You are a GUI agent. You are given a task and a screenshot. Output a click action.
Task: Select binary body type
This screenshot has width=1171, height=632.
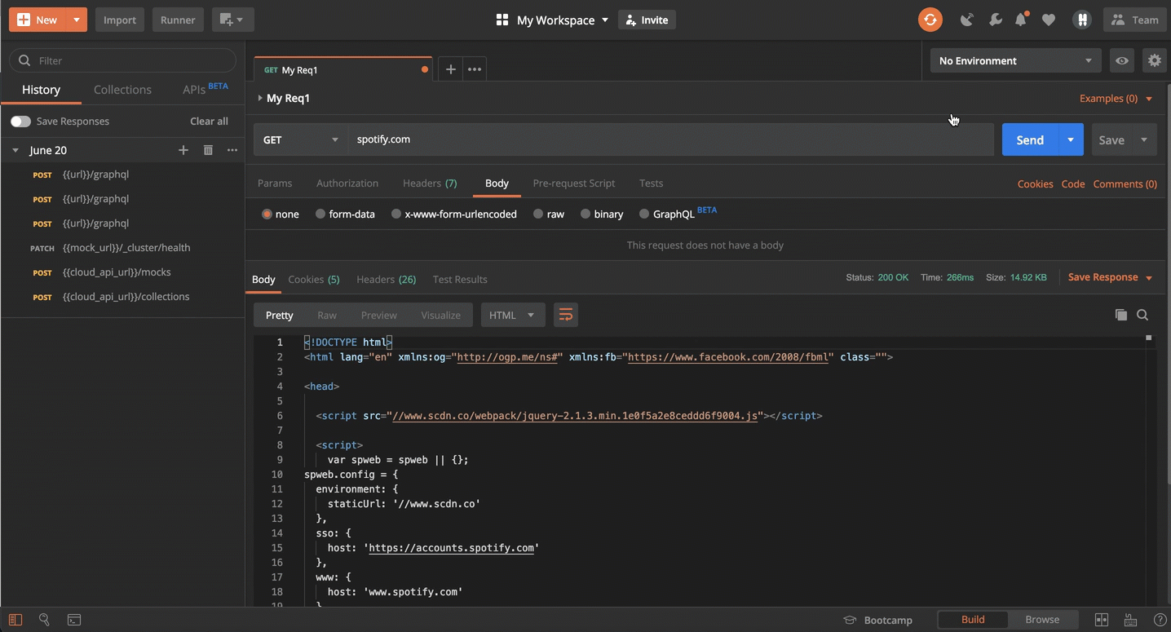[602, 214]
